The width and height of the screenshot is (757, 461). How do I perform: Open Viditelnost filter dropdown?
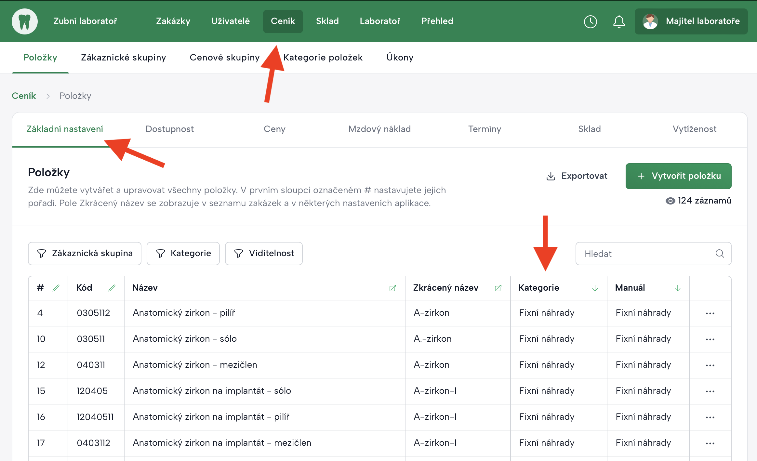point(264,254)
